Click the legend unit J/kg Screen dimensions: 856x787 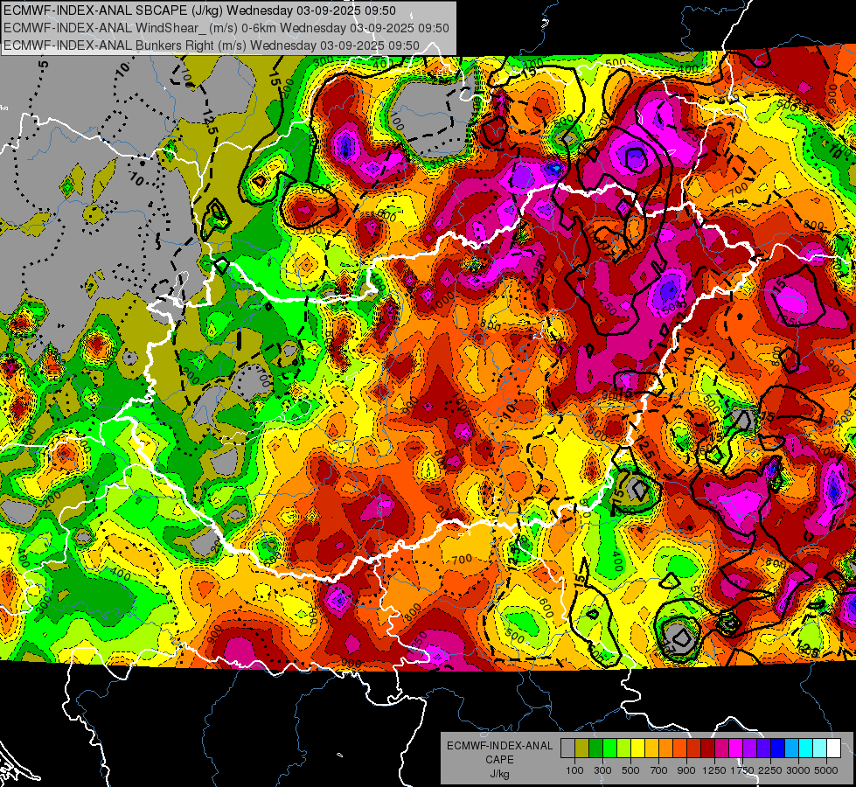[x=499, y=774]
